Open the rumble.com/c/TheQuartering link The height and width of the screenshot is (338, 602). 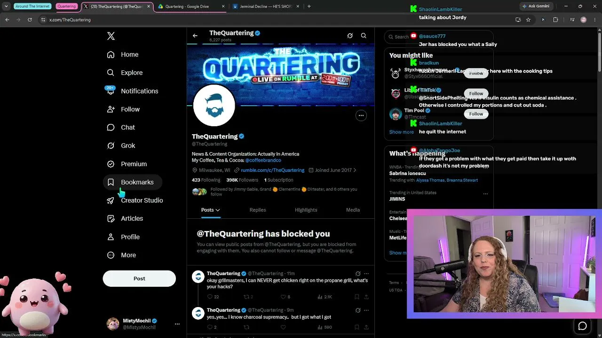pyautogui.click(x=273, y=170)
